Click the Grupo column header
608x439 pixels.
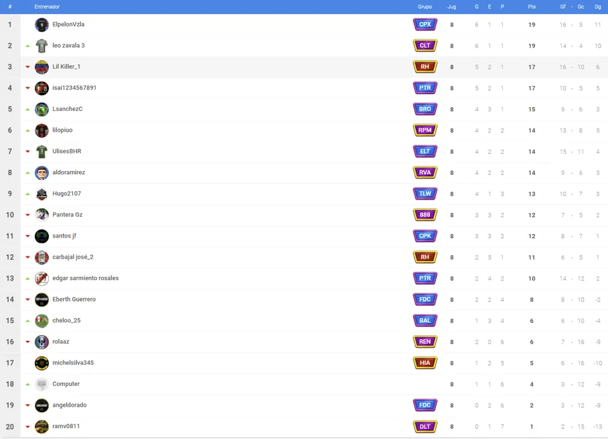pyautogui.click(x=425, y=6)
